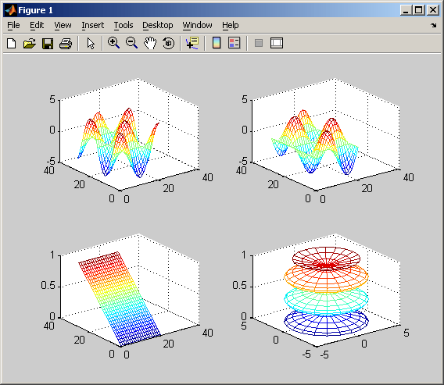Open the Insert menu
Image resolution: width=444 pixels, height=385 pixels.
pos(92,25)
